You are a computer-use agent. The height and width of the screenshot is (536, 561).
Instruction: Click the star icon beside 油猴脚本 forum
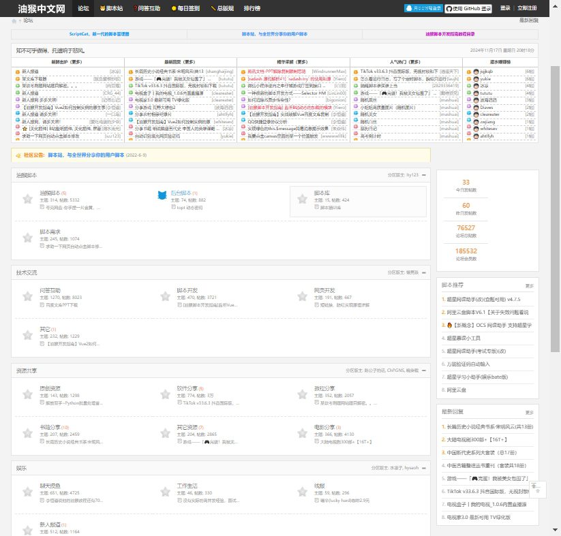pos(28,199)
